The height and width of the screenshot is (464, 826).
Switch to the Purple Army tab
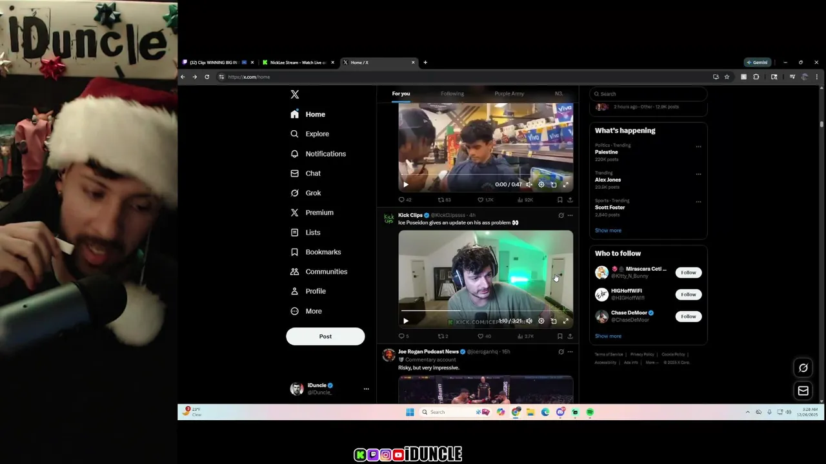click(509, 93)
